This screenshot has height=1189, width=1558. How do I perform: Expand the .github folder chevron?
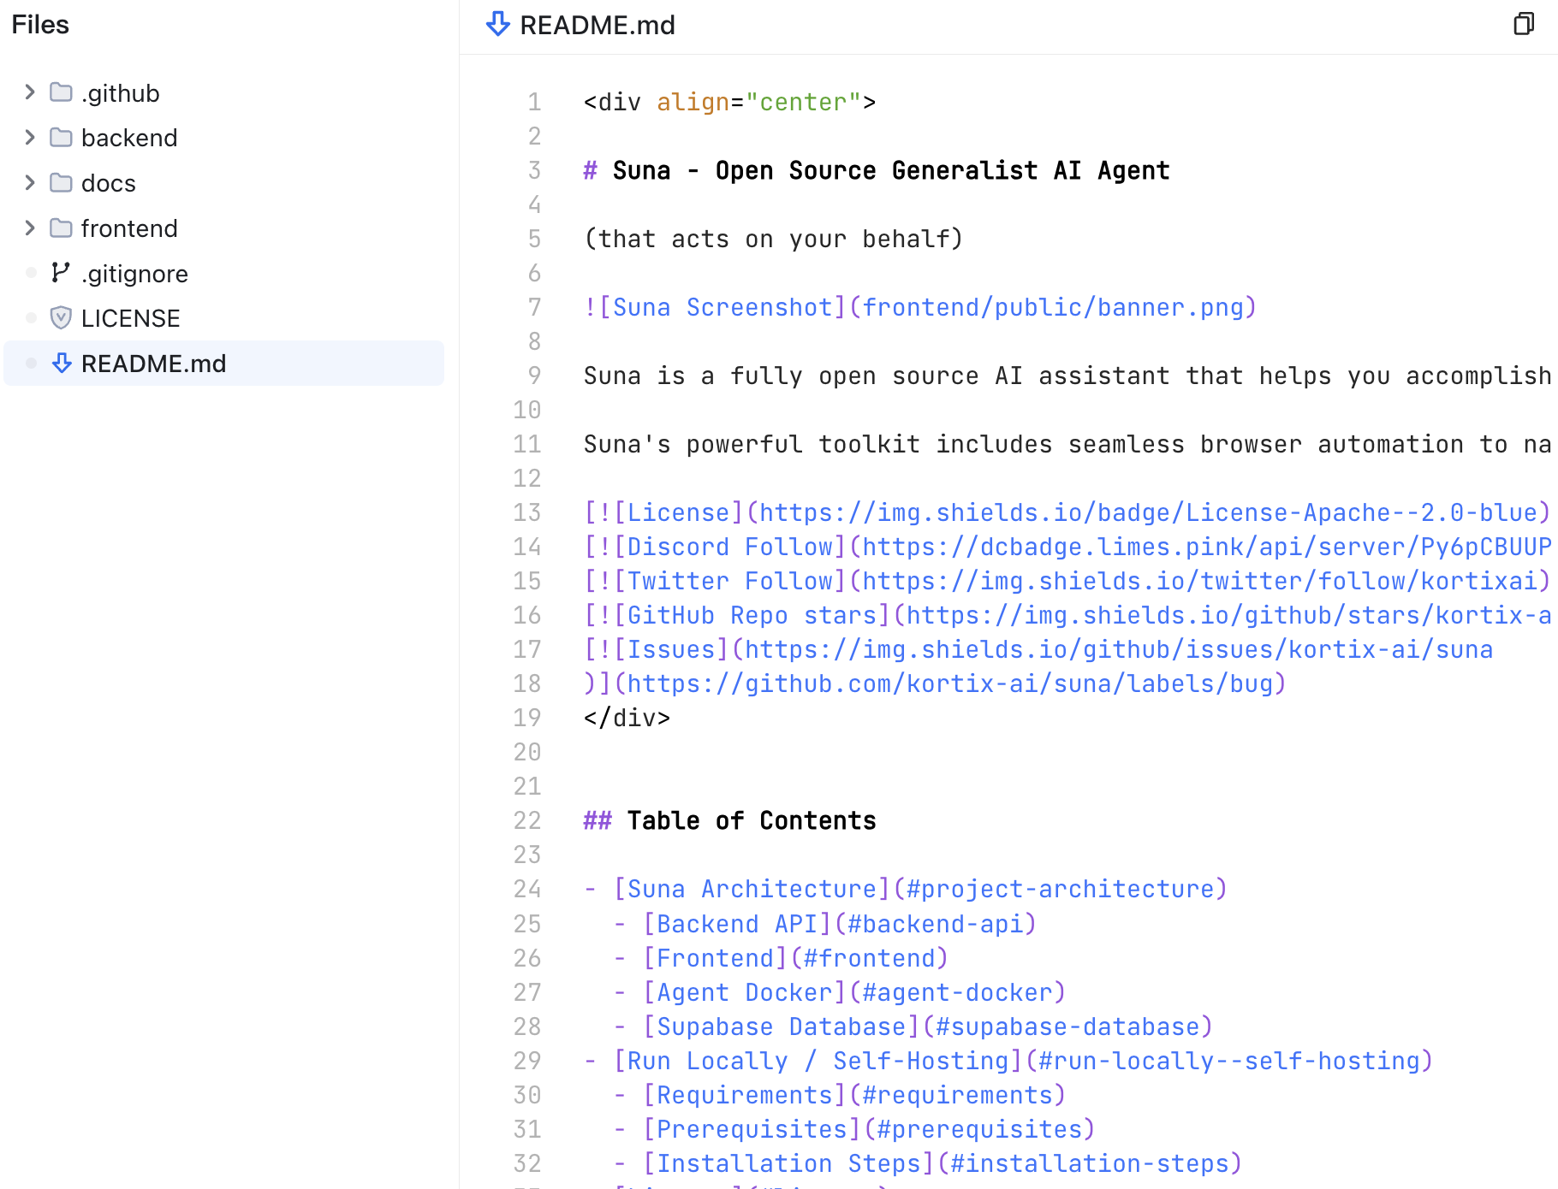(30, 92)
